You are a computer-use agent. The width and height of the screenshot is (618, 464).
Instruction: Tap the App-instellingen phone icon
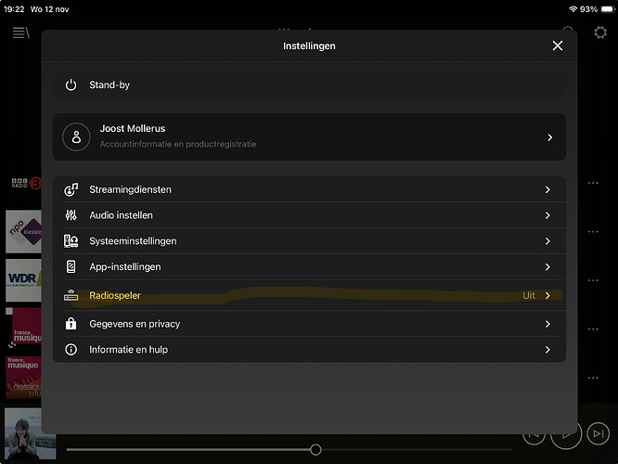click(x=71, y=267)
